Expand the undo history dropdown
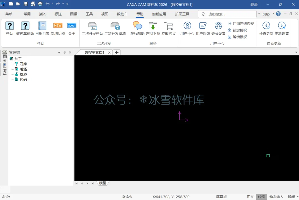 52,4
